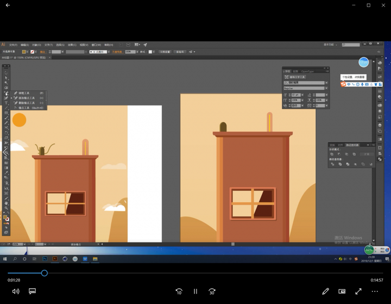This screenshot has height=304, width=391.
Task: Choose 钢笔工具 (Pen tool) from flyout
Action: [29, 93]
